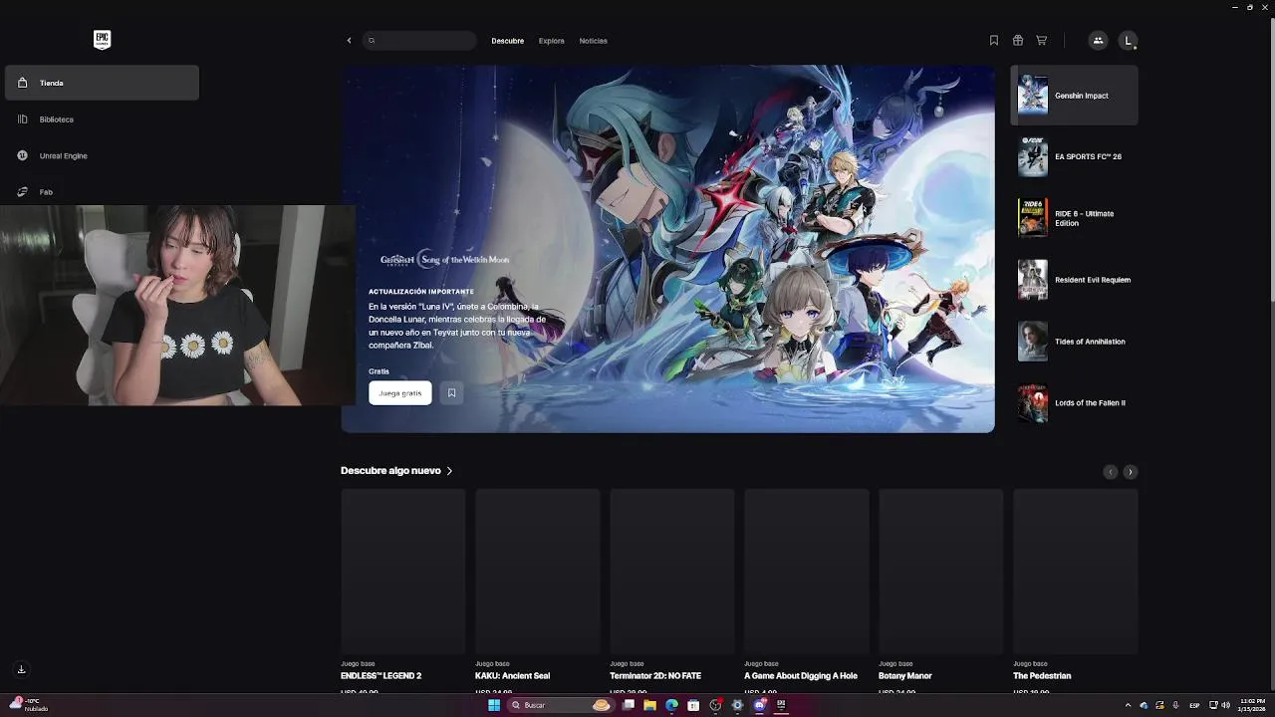Switch to the Descubre tab
The height and width of the screenshot is (717, 1275).
(x=507, y=41)
